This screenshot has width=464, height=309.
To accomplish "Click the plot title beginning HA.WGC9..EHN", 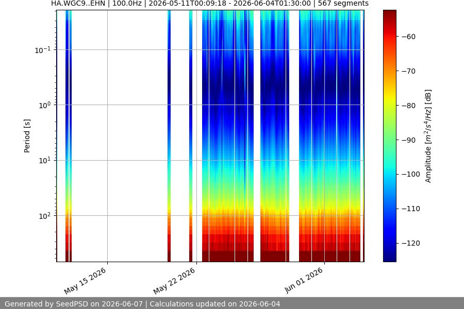I will 210,4.
